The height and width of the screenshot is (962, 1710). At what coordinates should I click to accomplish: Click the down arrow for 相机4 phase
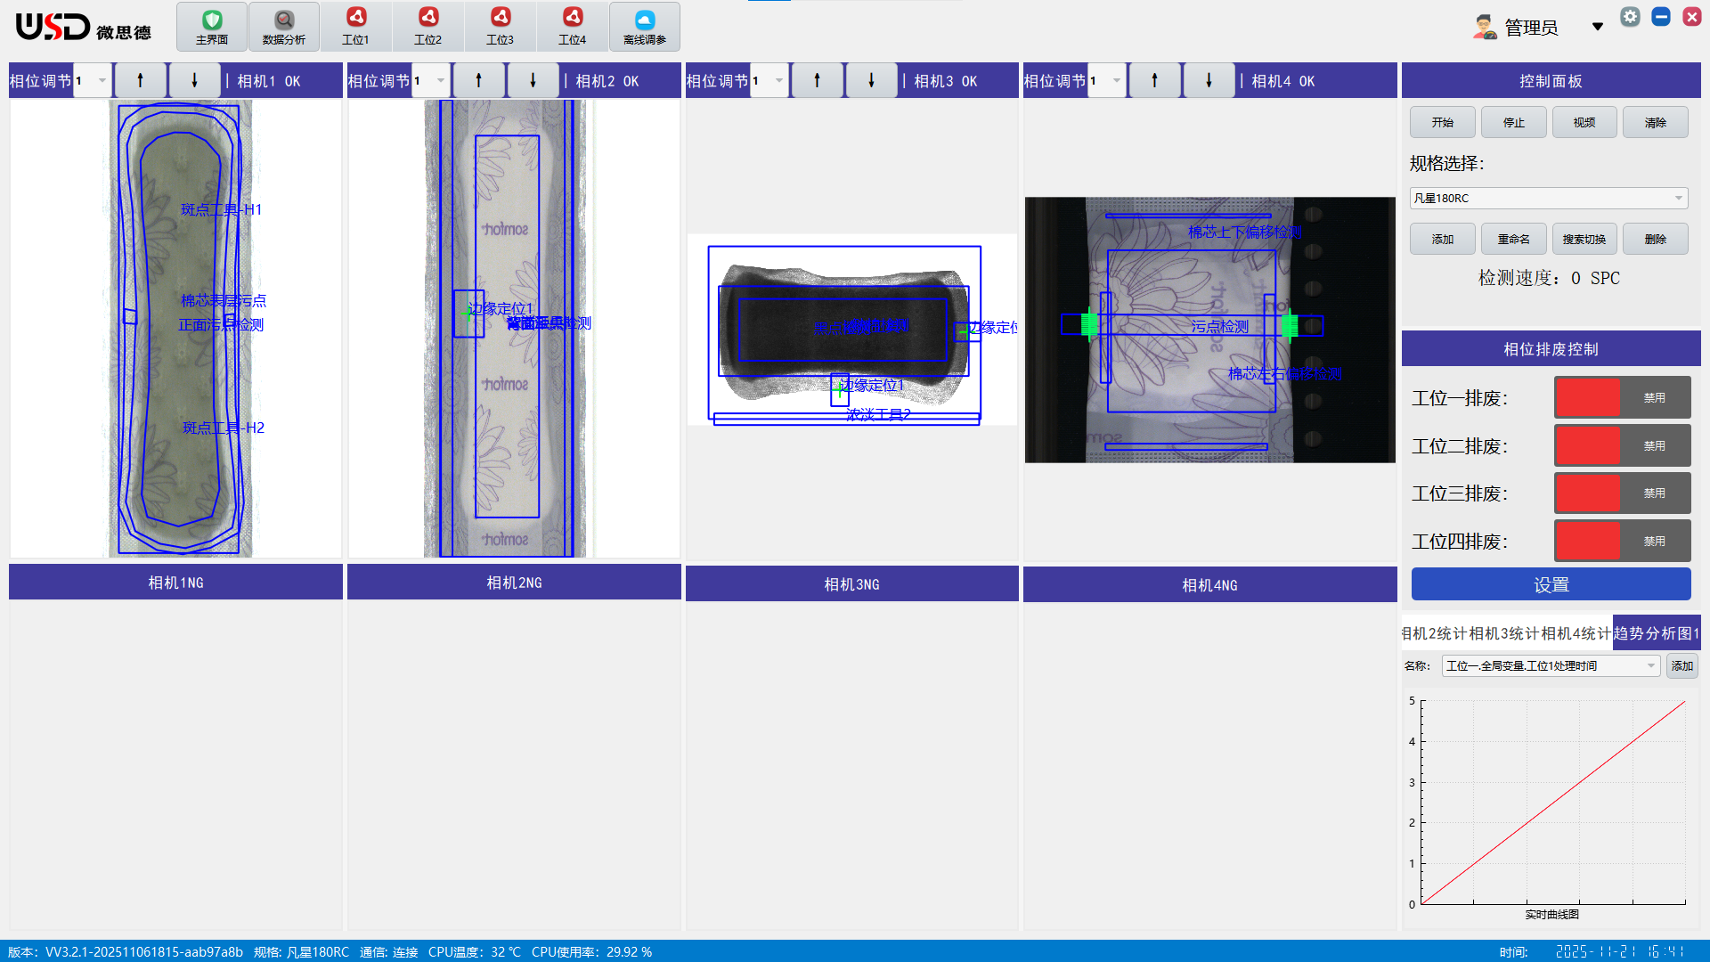pyautogui.click(x=1209, y=81)
